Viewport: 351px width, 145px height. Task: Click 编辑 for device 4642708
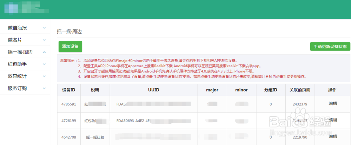(x=333, y=137)
